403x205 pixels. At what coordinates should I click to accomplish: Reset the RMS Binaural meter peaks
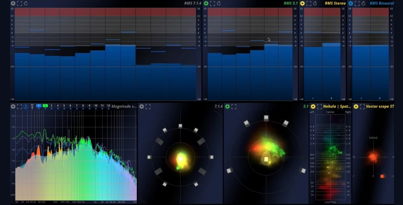click(x=363, y=3)
